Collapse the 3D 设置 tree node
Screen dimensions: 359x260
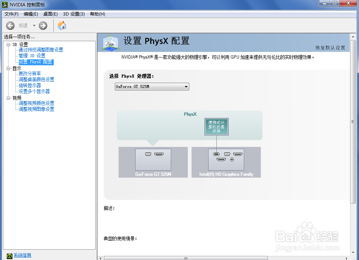click(x=9, y=45)
